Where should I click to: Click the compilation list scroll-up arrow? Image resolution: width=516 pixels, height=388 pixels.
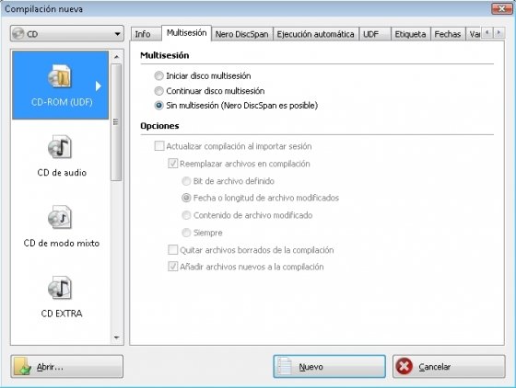pos(116,57)
